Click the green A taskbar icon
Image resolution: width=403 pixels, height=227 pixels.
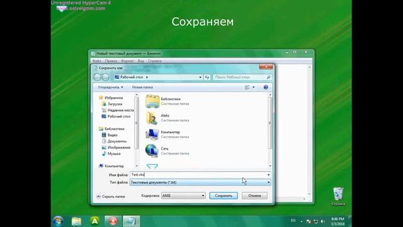95,221
